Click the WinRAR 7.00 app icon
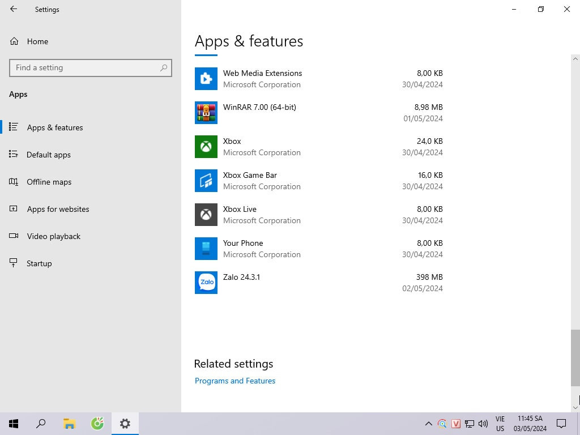 [x=206, y=113]
